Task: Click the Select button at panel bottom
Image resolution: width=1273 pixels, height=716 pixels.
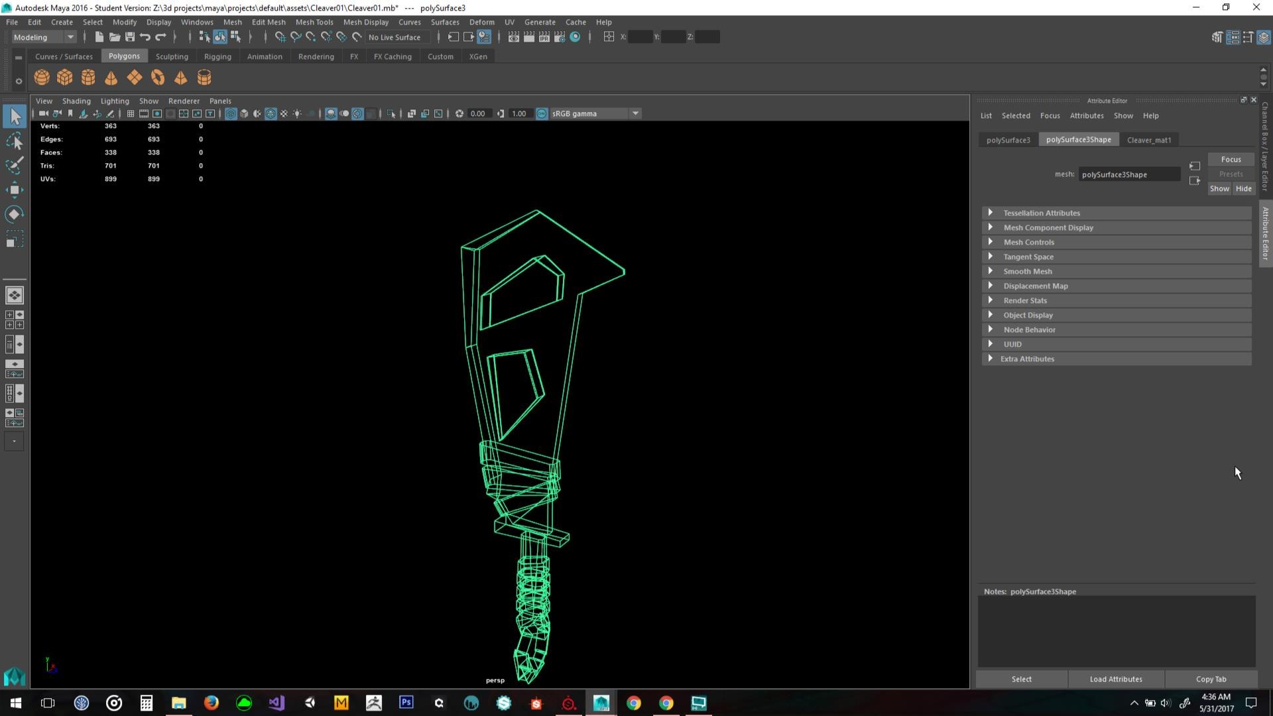Action: (x=1022, y=679)
